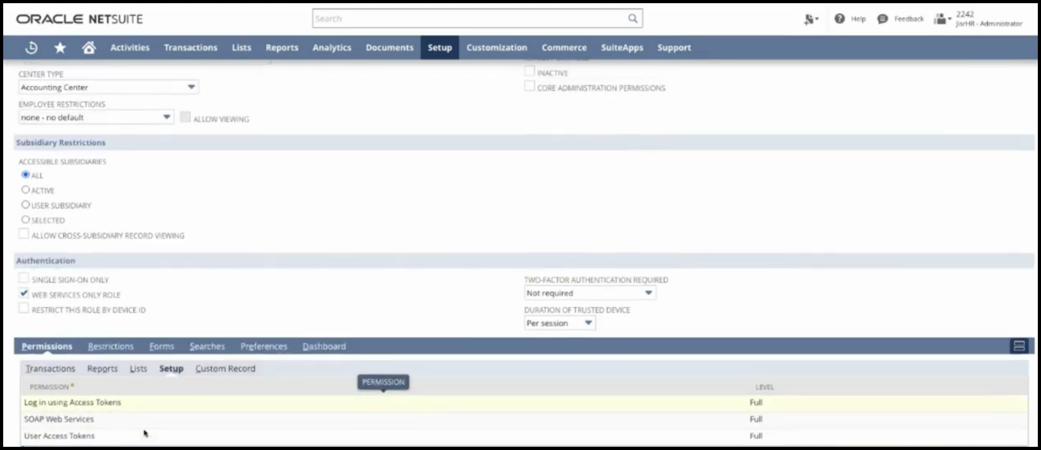Open the Custom Record permissions subtab

pos(225,369)
